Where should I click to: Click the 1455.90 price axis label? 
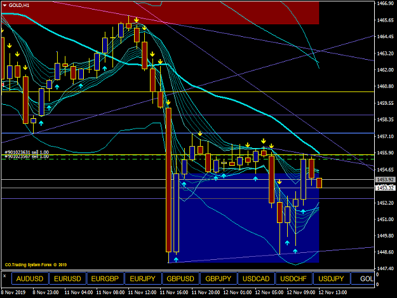385,152
